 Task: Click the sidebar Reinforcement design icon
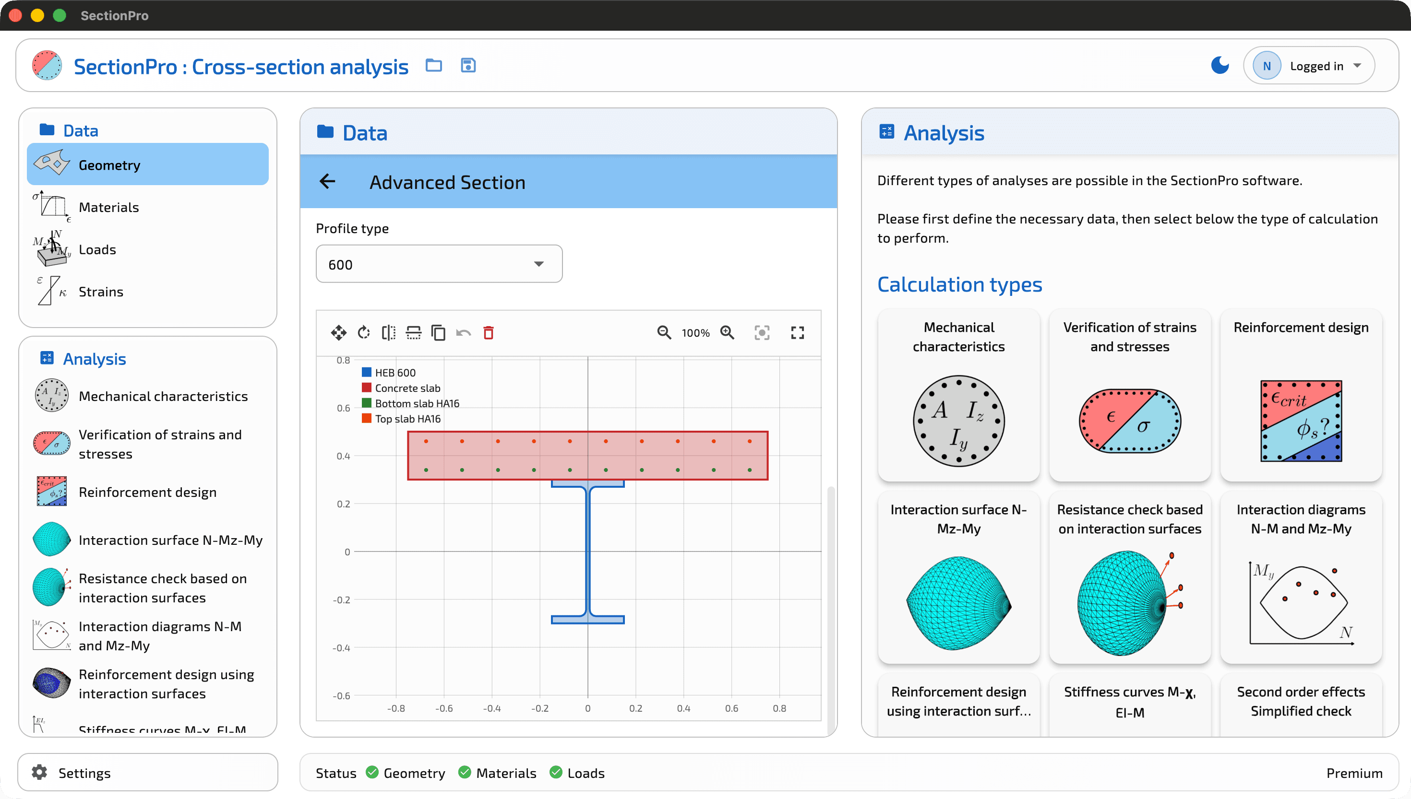(52, 491)
